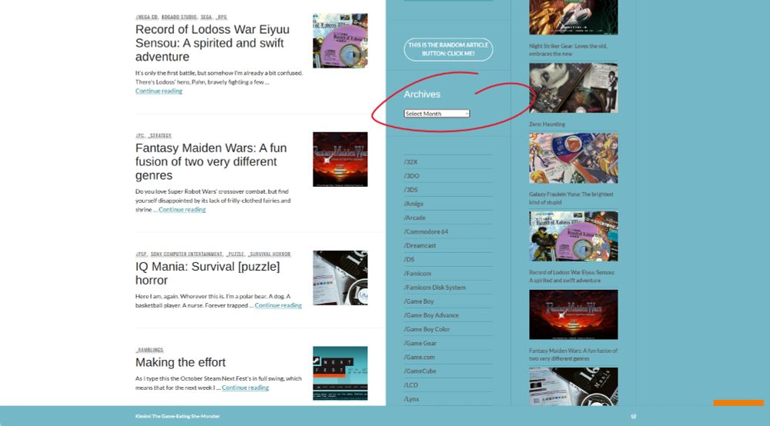The height and width of the screenshot is (426, 770).
Task: Open the /3DS category
Action: pyautogui.click(x=411, y=190)
